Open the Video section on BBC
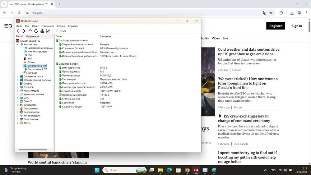The image size is (311, 175). [x=216, y=38]
